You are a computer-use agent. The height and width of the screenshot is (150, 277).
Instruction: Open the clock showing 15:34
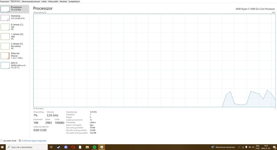click(266, 147)
